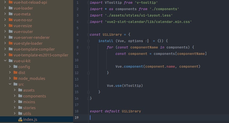Image resolution: width=229 pixels, height=123 pixels.
Task: Expand the mixins folder chevron
Action: pyautogui.click(x=15, y=101)
